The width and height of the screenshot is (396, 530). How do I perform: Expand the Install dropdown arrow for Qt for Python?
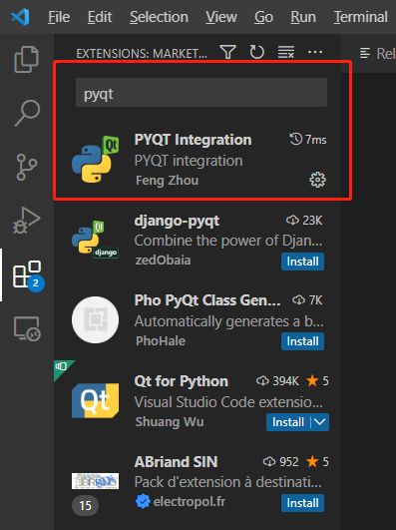(319, 422)
